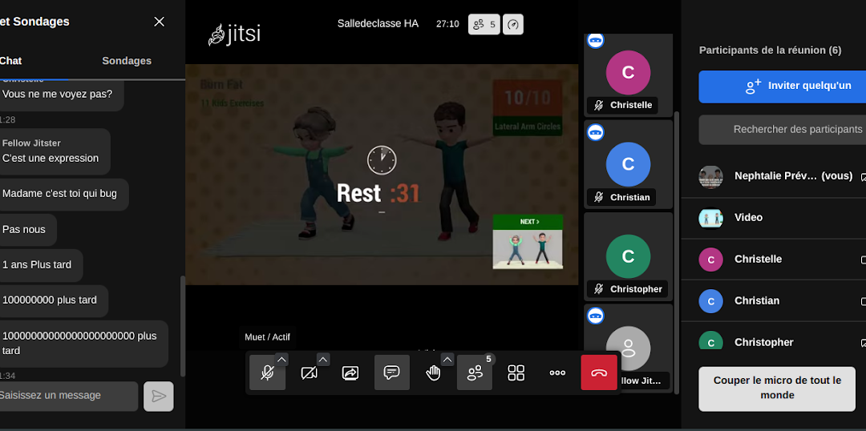The height and width of the screenshot is (431, 866).
Task: Click message '100000000 plus tard'
Action: (x=50, y=300)
